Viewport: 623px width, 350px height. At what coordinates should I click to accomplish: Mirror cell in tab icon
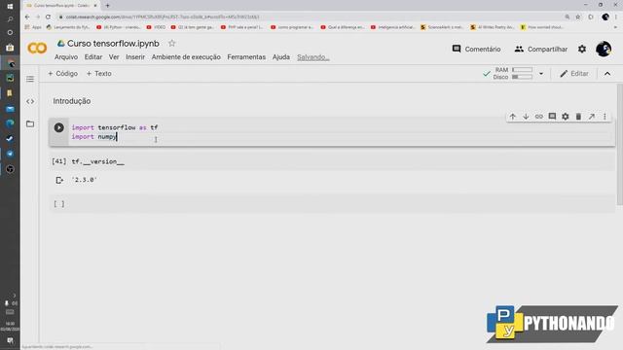[x=592, y=117]
